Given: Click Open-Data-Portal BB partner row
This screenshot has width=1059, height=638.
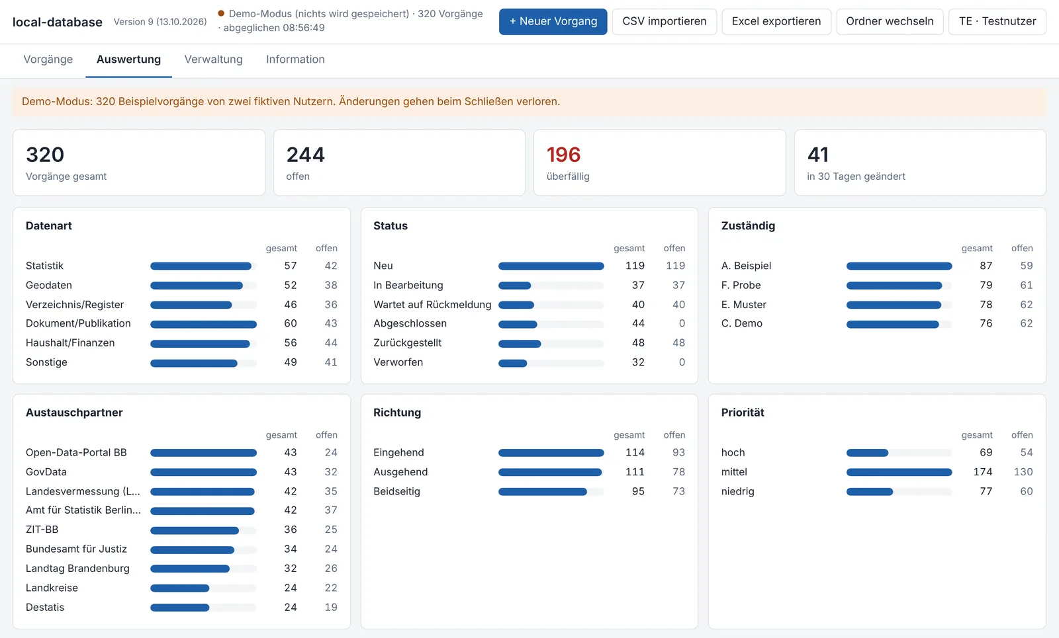Looking at the screenshot, I should [181, 453].
